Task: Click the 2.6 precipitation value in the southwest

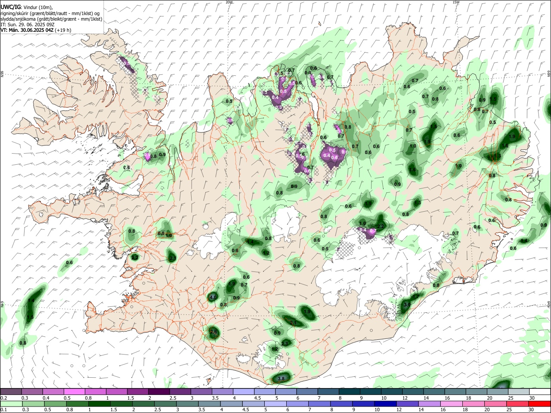Action: (x=213, y=332)
